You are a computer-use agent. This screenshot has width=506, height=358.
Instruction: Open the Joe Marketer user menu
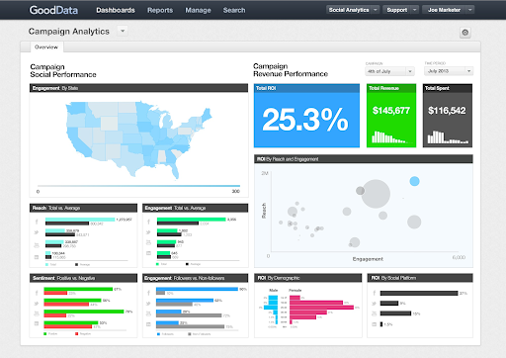(x=449, y=10)
